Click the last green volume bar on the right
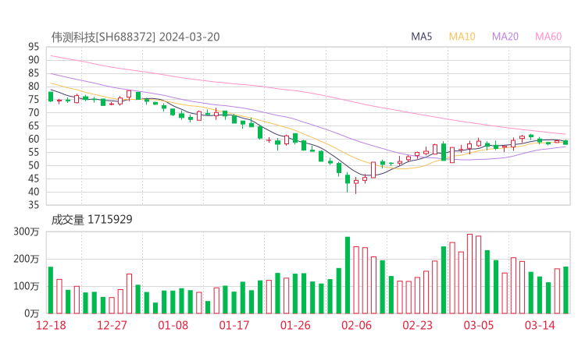This screenshot has height=343, width=578. (566, 290)
